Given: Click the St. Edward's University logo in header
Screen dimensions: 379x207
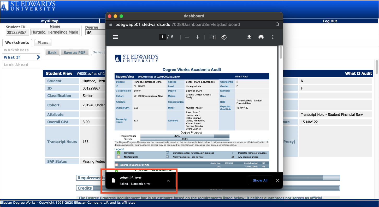Looking at the screenshot, I should (28, 6).
